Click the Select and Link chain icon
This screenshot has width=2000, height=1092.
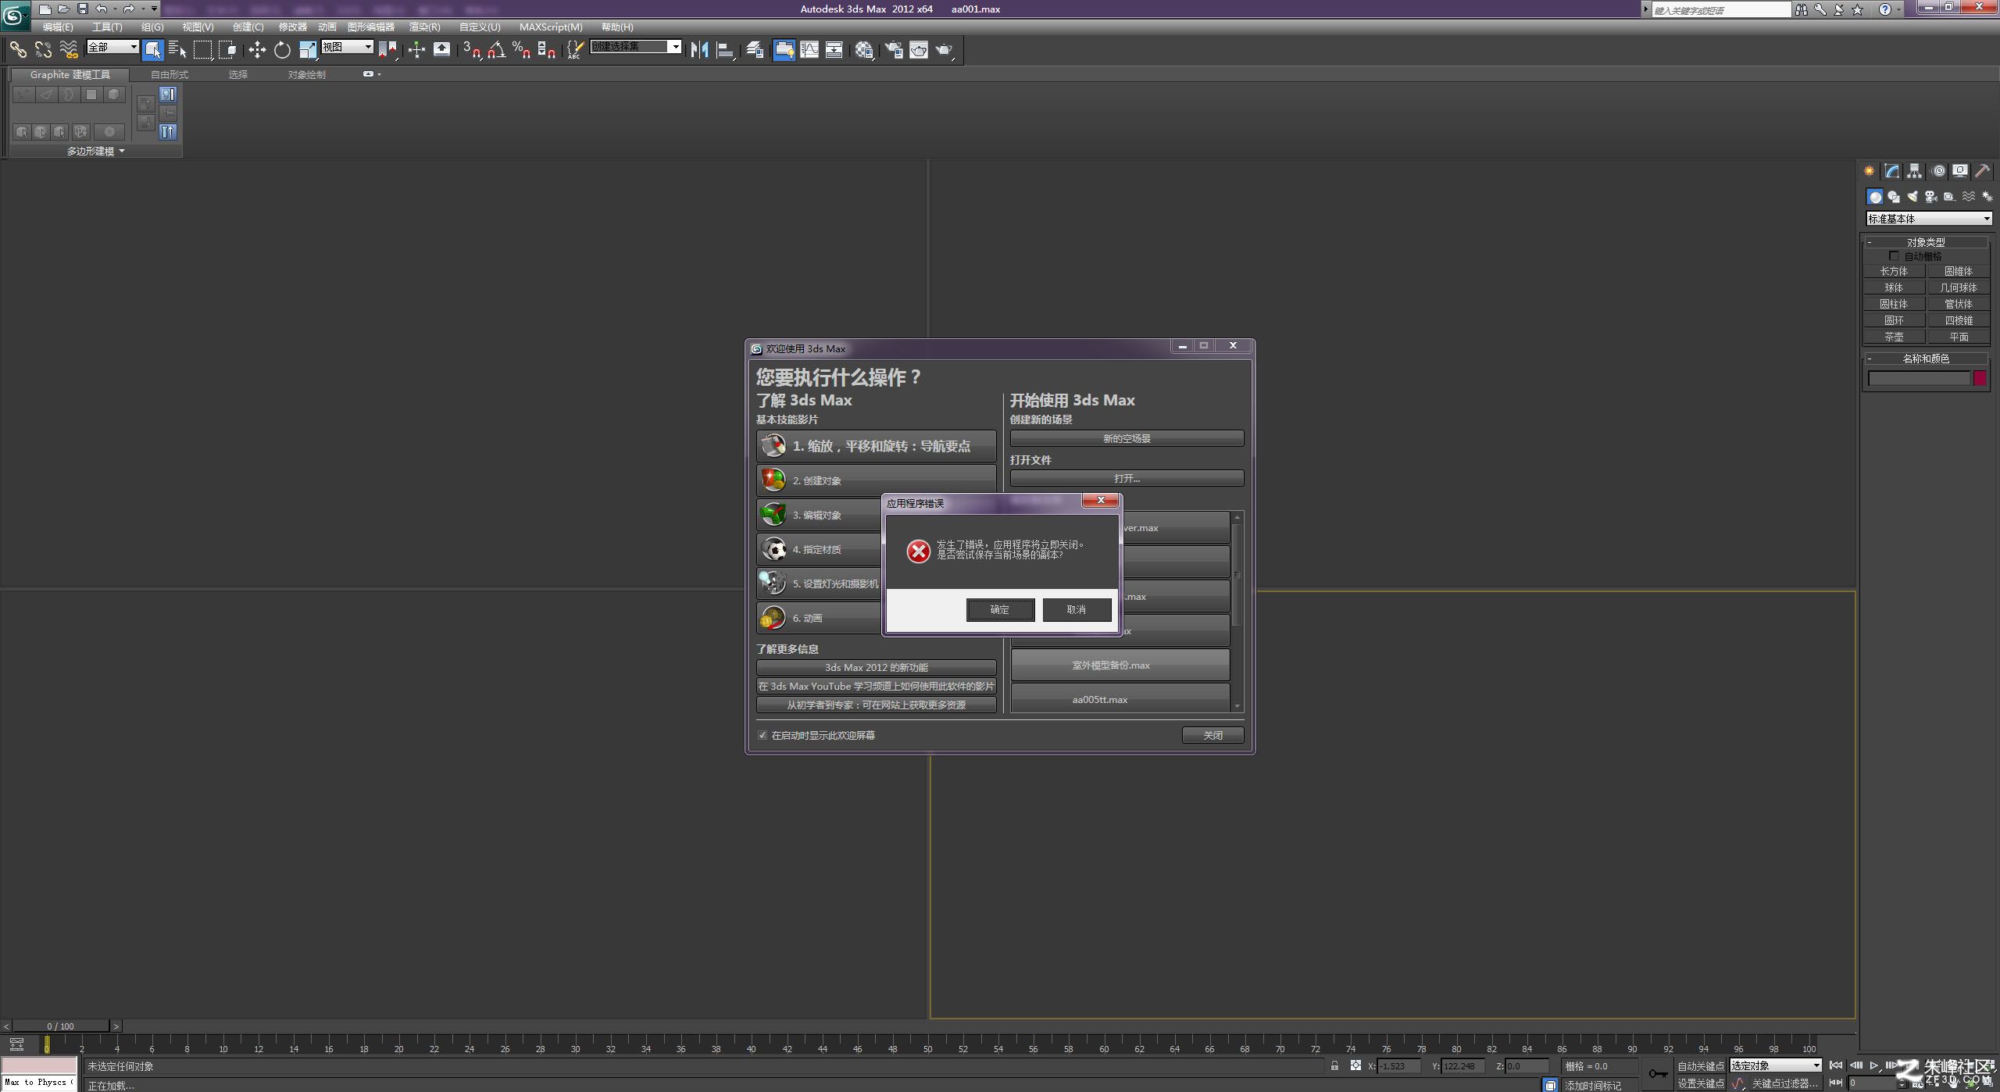point(18,50)
